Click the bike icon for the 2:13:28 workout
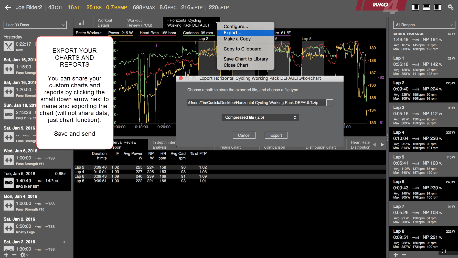 click(x=9, y=115)
